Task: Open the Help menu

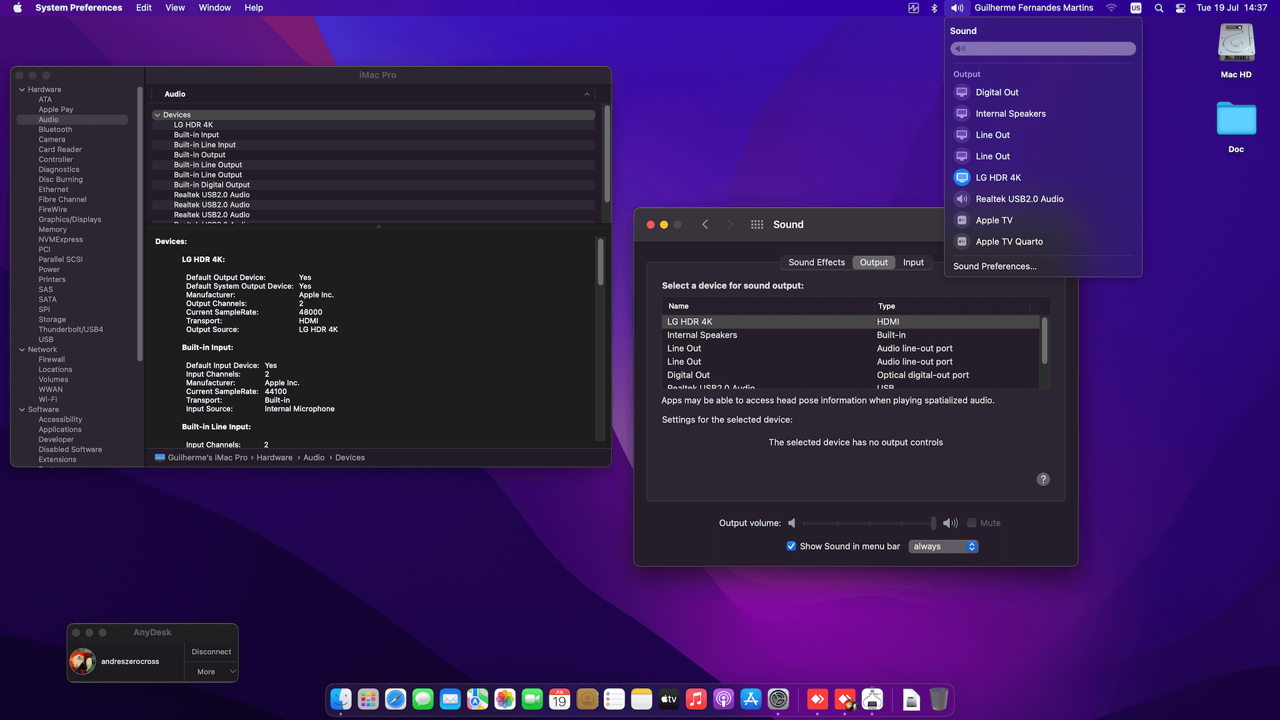Action: (253, 8)
